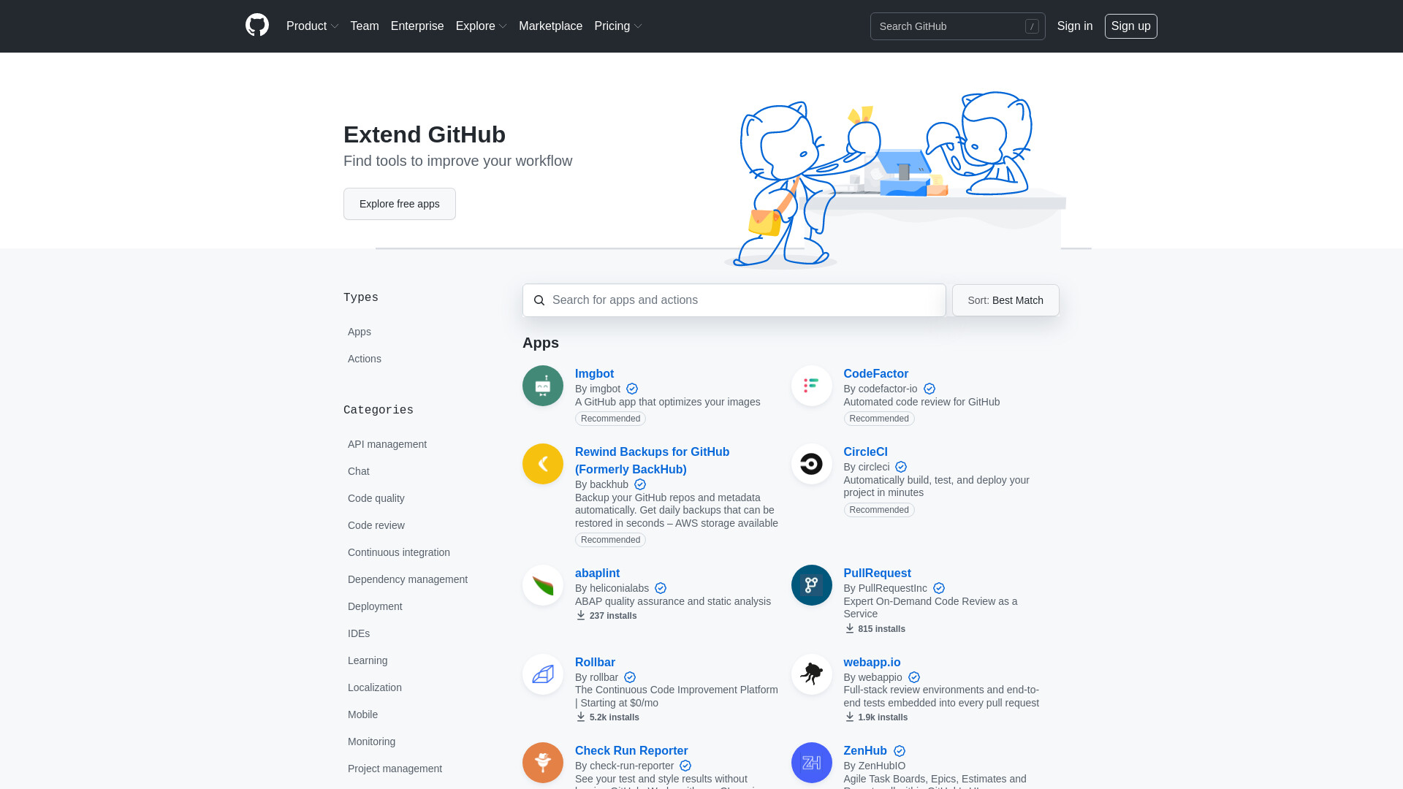The image size is (1403, 789).
Task: Filter by Actions type
Action: [x=365, y=359]
